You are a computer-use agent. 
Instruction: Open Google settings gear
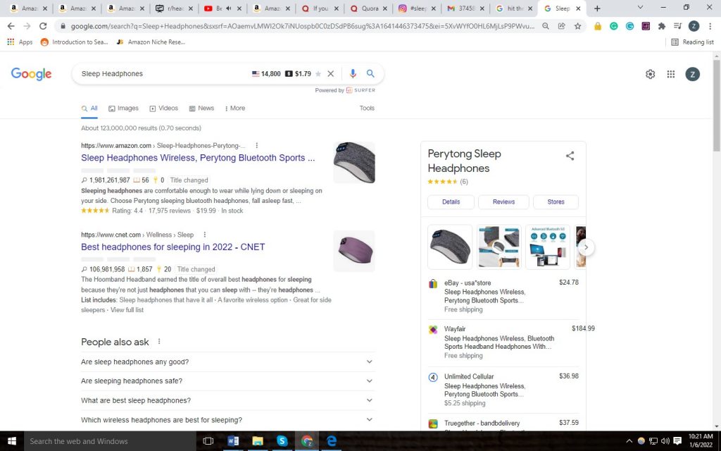pyautogui.click(x=650, y=74)
